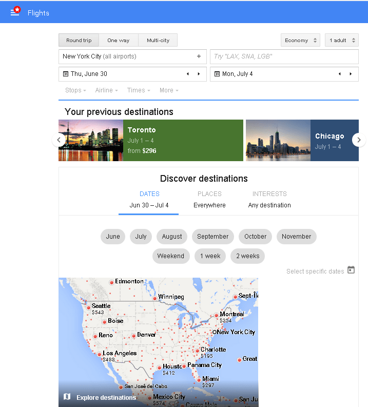368x407 pixels.
Task: Open calendar icon beside Select specific dates
Action: [351, 270]
